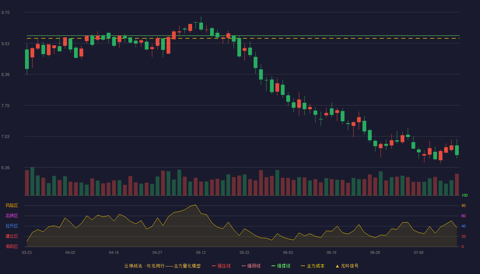Click the 03-23 date label
The height and width of the screenshot is (274, 480).
pos(27,252)
